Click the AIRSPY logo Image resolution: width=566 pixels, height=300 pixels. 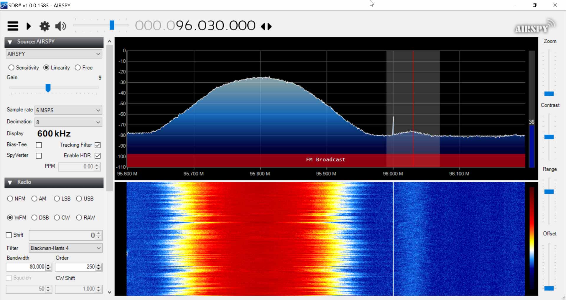534,26
